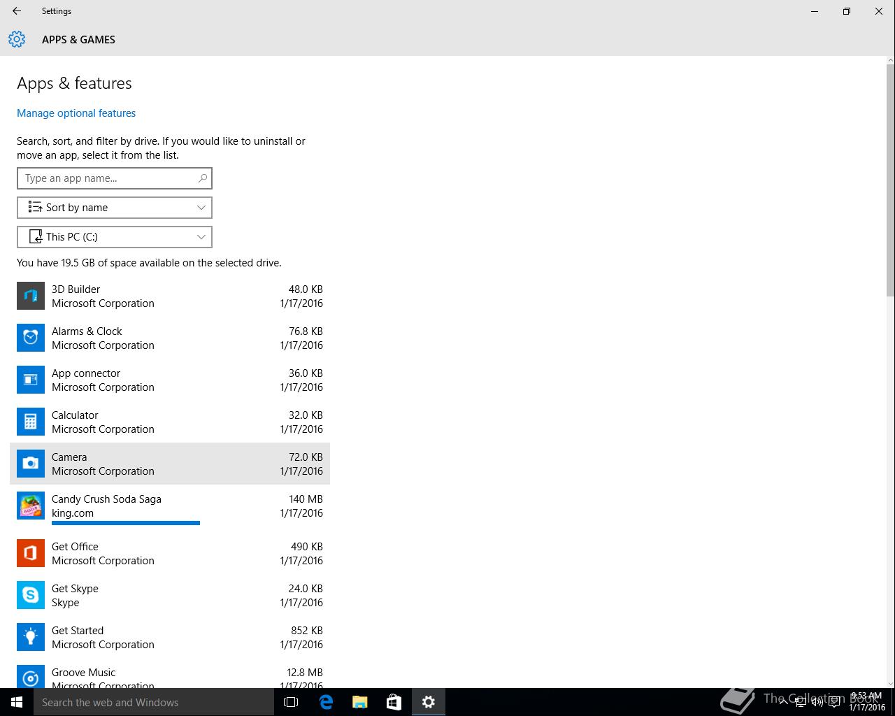Select the Alarms & Clock entry
This screenshot has height=716, width=895.
[170, 338]
